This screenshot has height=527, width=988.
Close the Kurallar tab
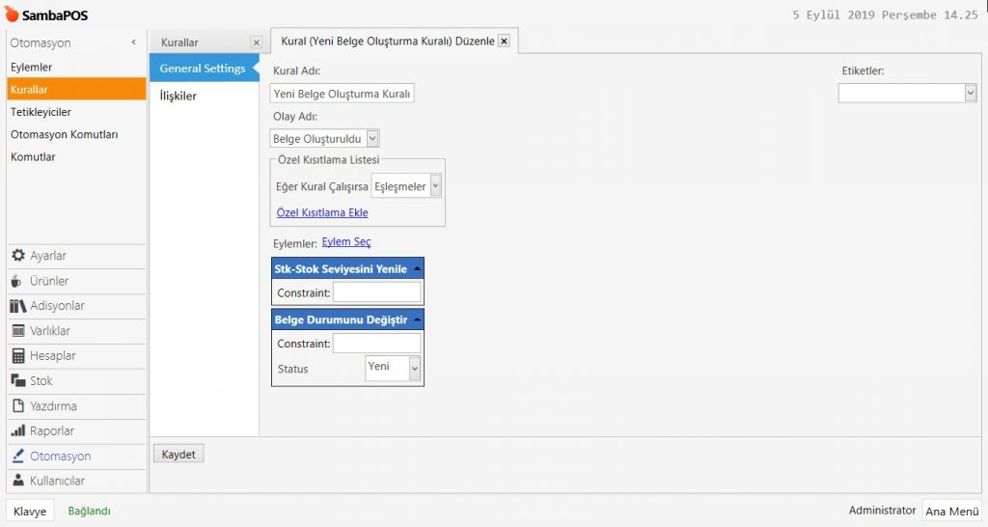(256, 42)
